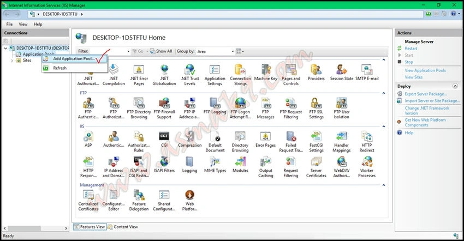
Task: Open Default Document feature
Action: pyautogui.click(x=215, y=142)
